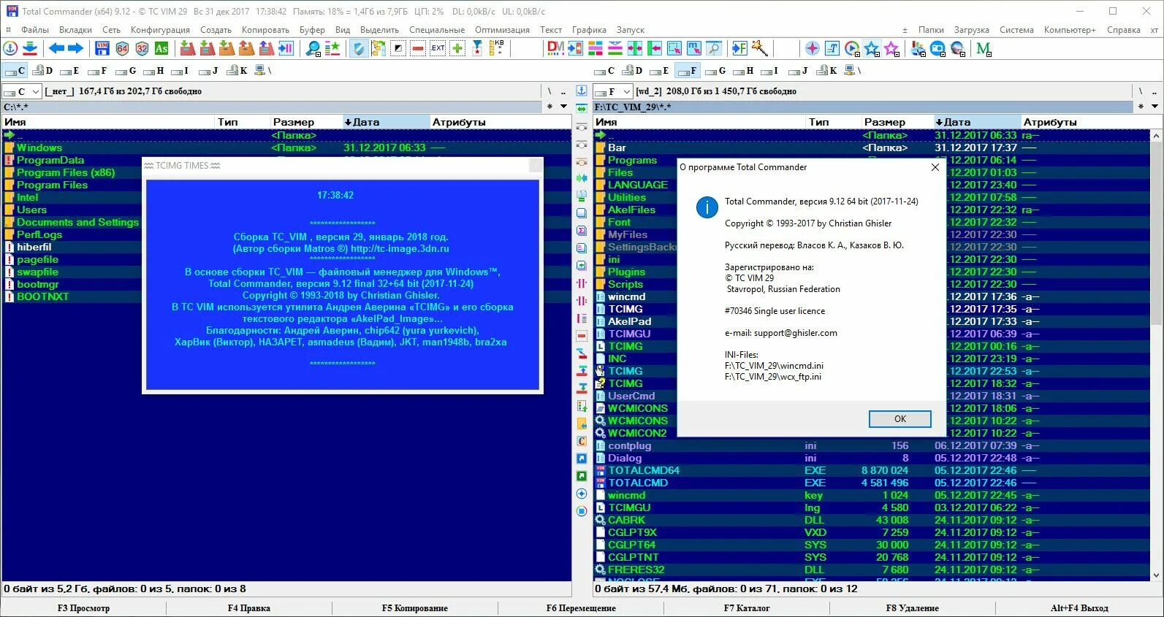Open the Файлы menu

tap(35, 30)
